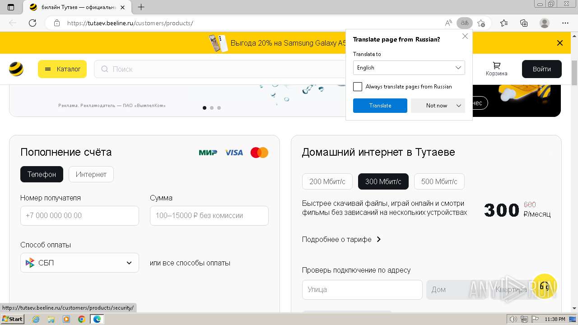The width and height of the screenshot is (578, 325).
Task: Open the Translate to English dropdown
Action: click(409, 68)
